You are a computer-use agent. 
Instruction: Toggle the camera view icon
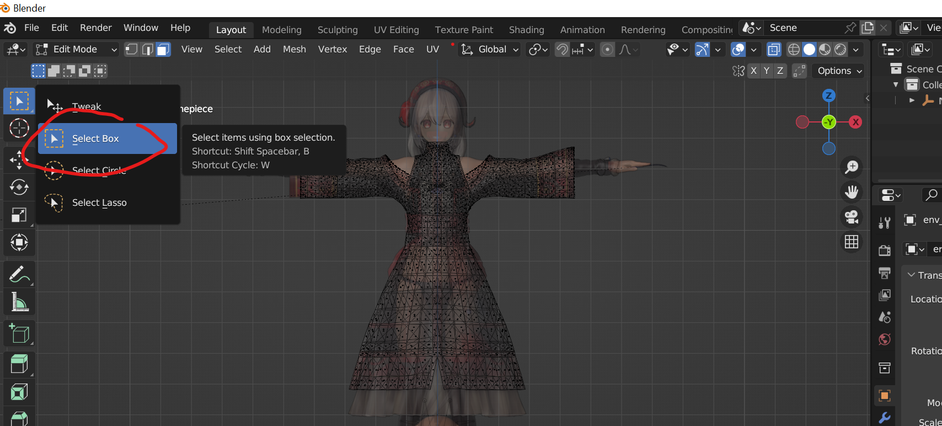[852, 217]
